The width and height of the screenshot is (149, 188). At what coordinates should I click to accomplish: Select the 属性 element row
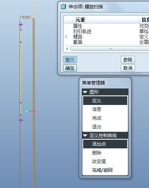pos(106,26)
